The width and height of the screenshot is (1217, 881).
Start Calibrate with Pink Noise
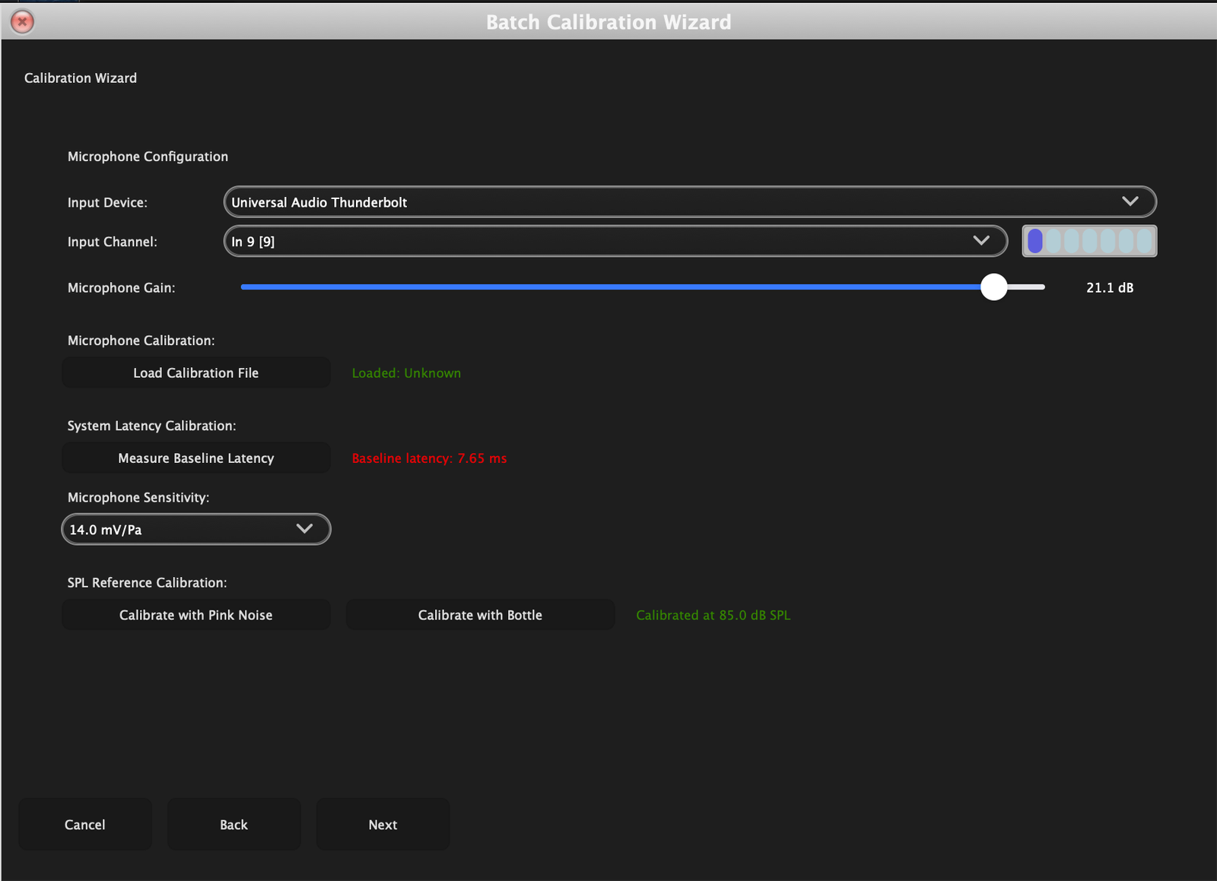click(x=195, y=615)
